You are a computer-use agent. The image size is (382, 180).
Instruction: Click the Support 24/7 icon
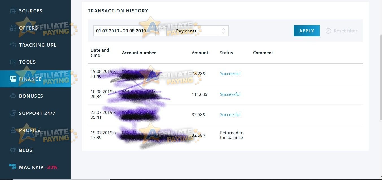pos(13,113)
